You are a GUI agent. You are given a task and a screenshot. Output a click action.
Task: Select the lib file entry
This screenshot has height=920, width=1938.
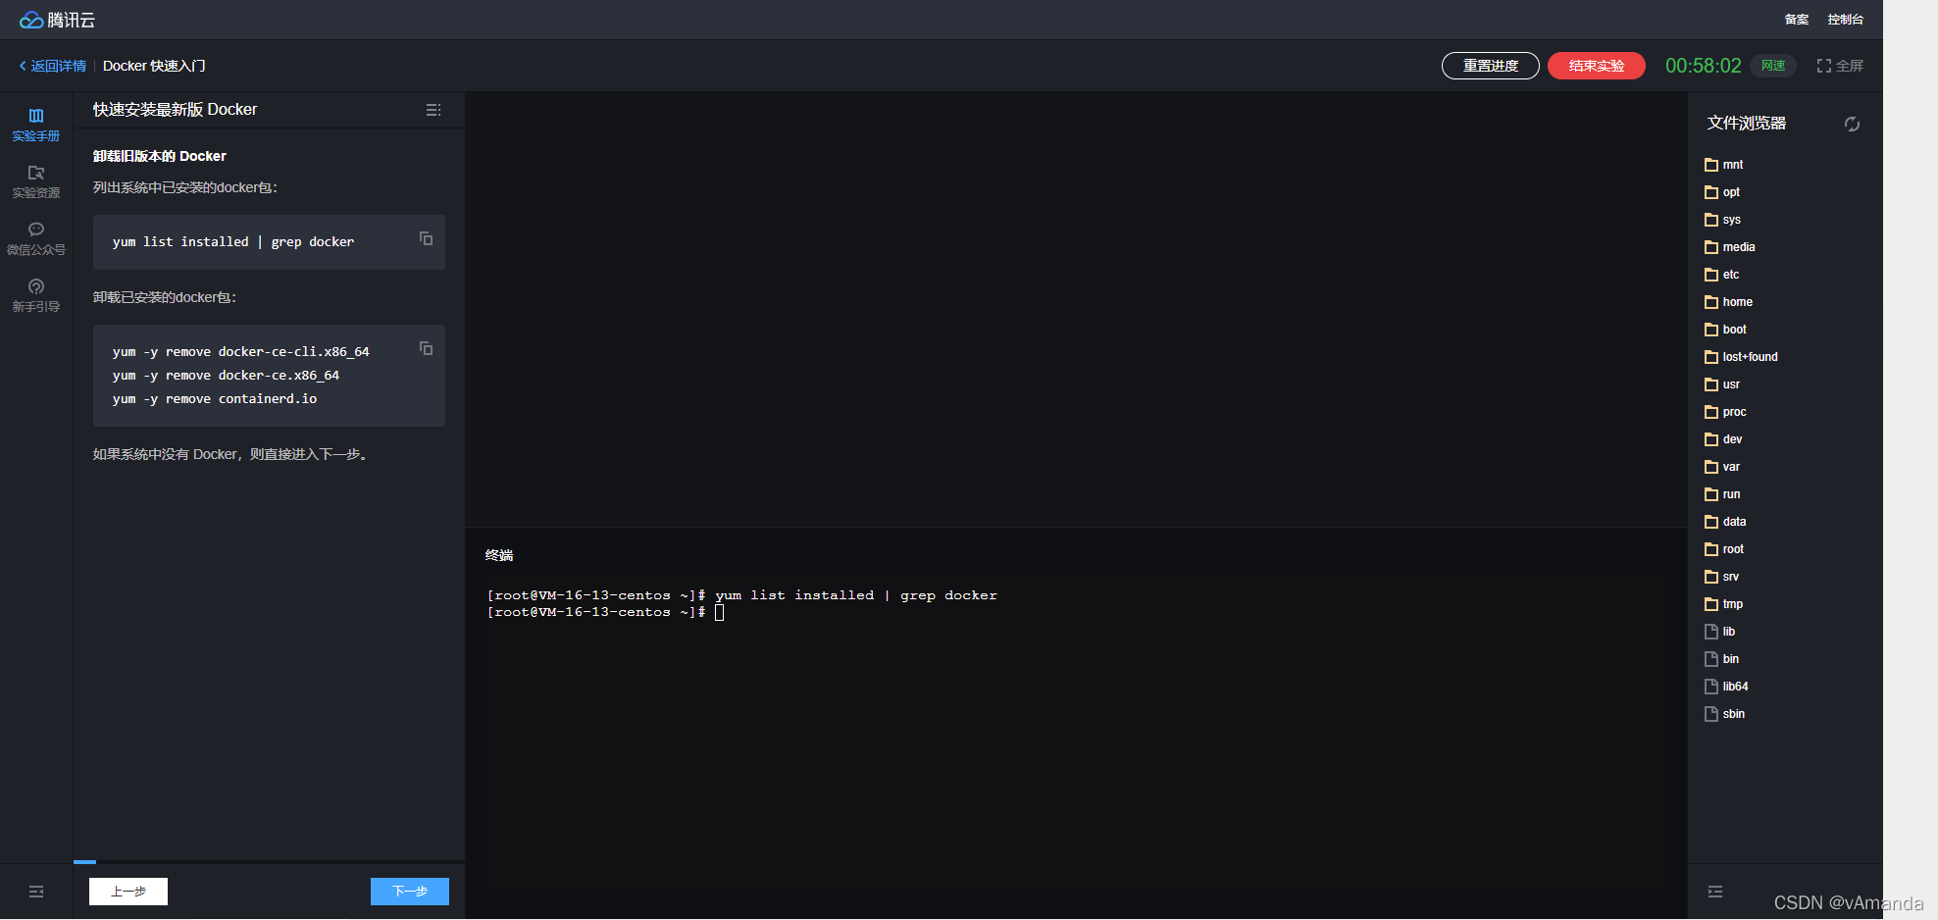click(1720, 632)
